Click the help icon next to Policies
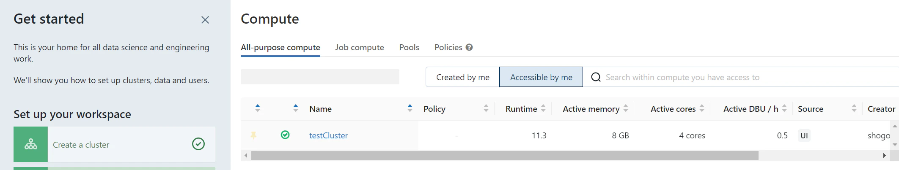This screenshot has height=170, width=899. (469, 47)
